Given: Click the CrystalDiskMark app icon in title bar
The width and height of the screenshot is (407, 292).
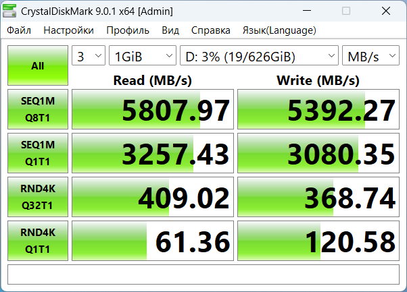Looking at the screenshot, I should click(x=11, y=11).
